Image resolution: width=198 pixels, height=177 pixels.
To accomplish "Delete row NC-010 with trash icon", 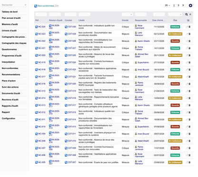I will 189,127.
